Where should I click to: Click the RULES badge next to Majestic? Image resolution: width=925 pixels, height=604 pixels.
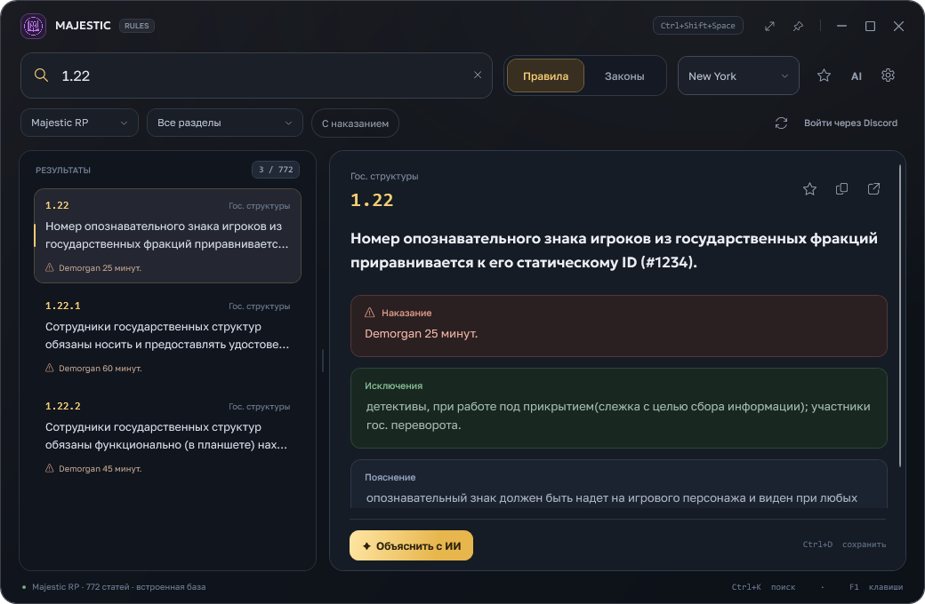tap(137, 26)
